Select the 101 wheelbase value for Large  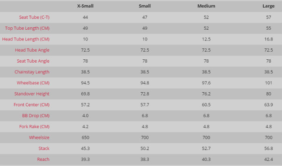268,83
